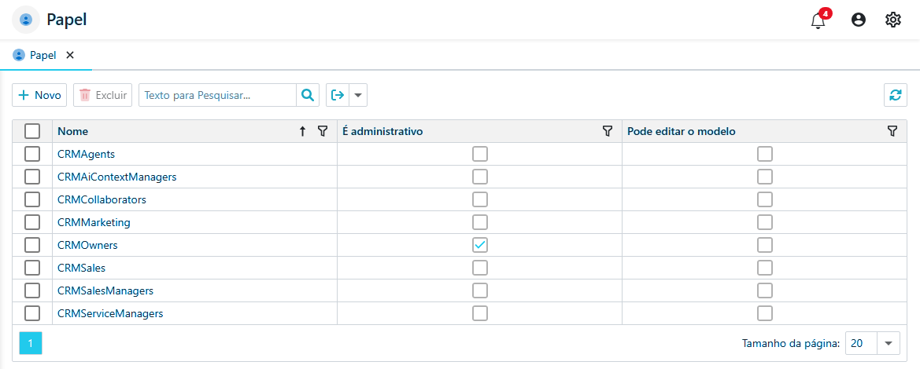The height and width of the screenshot is (369, 920).
Task: Select the CRMServiceManagers row checkbox
Action: (32, 313)
